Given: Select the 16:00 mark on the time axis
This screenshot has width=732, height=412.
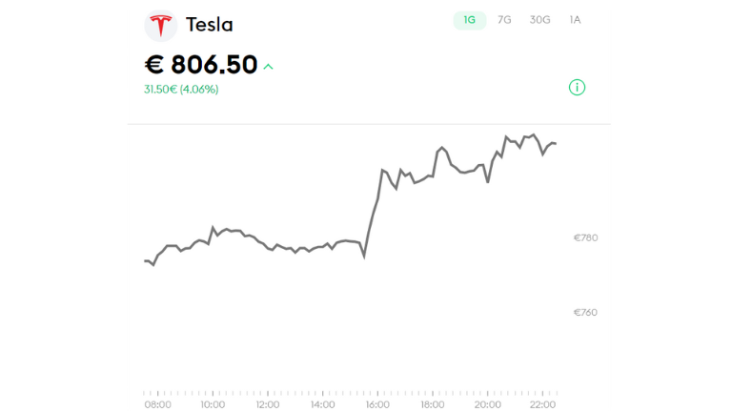Looking at the screenshot, I should 377,404.
